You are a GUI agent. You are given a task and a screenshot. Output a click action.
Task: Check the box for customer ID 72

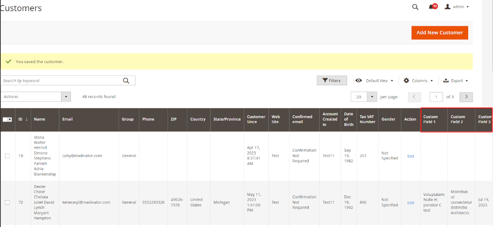pos(7,202)
